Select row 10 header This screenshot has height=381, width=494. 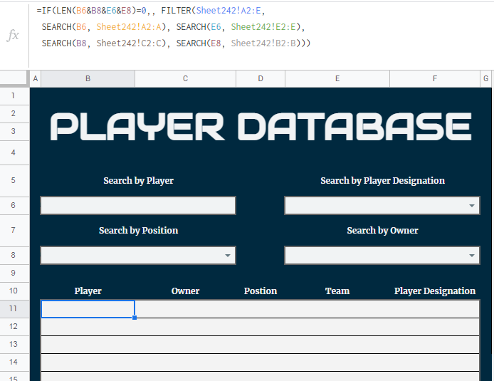(x=14, y=291)
